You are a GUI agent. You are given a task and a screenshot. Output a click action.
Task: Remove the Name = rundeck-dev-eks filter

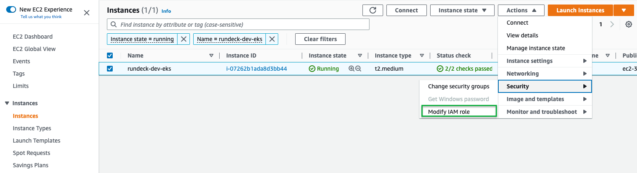(272, 39)
